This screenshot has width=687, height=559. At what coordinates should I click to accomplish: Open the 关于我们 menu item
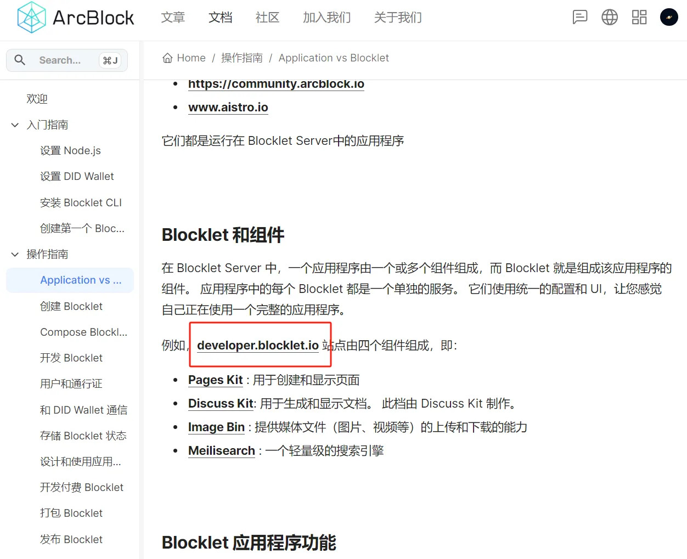398,18
